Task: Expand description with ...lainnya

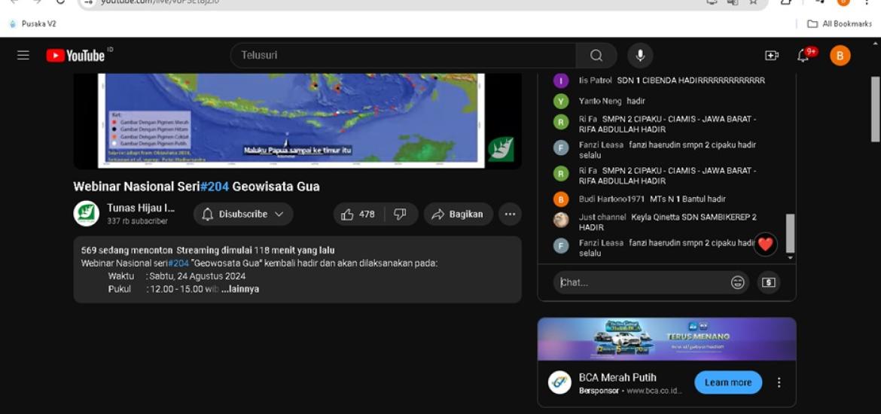Action: [x=244, y=289]
